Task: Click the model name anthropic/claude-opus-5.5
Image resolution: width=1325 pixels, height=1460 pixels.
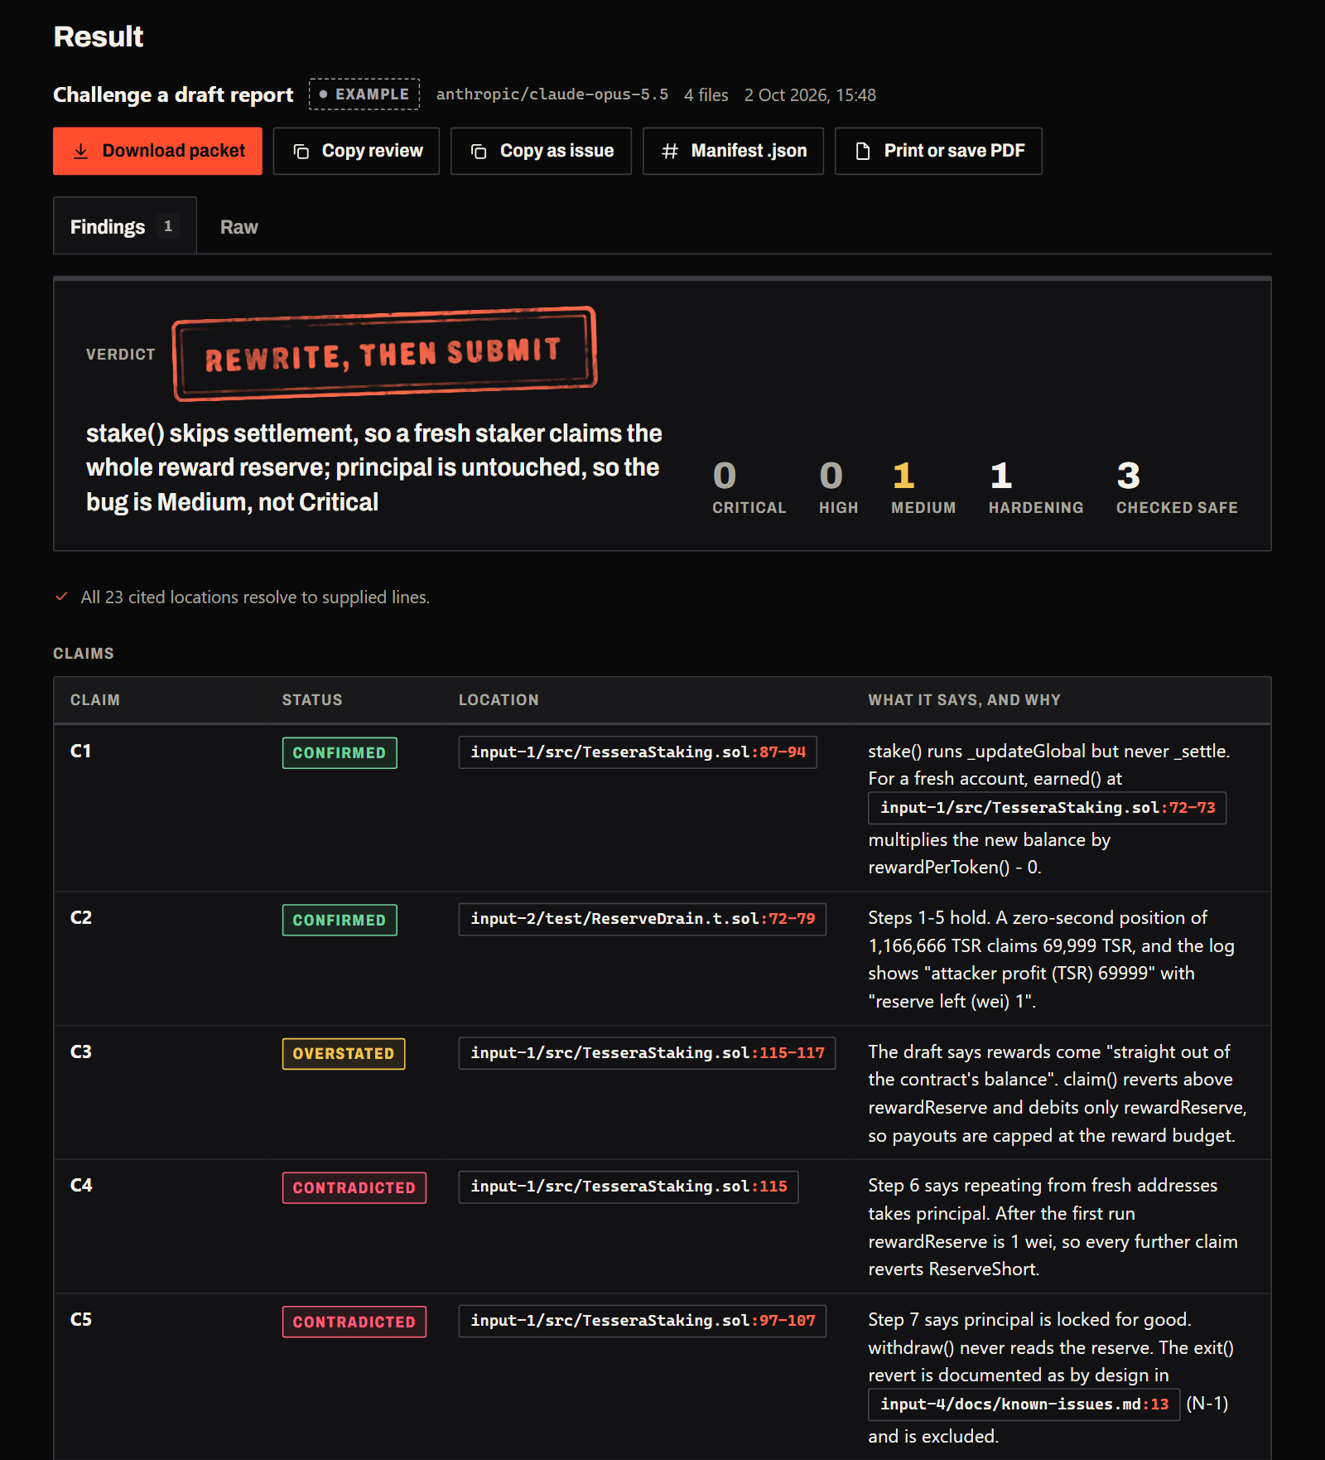Action: click(552, 94)
